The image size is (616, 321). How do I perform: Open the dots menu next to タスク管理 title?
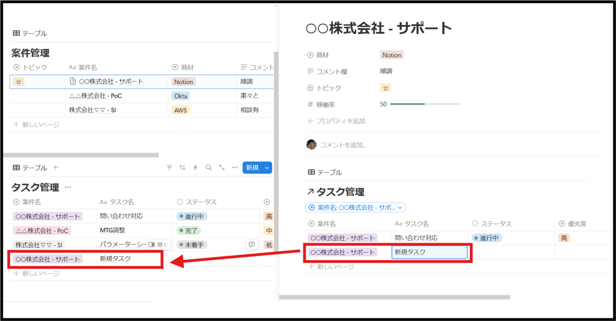pos(68,187)
